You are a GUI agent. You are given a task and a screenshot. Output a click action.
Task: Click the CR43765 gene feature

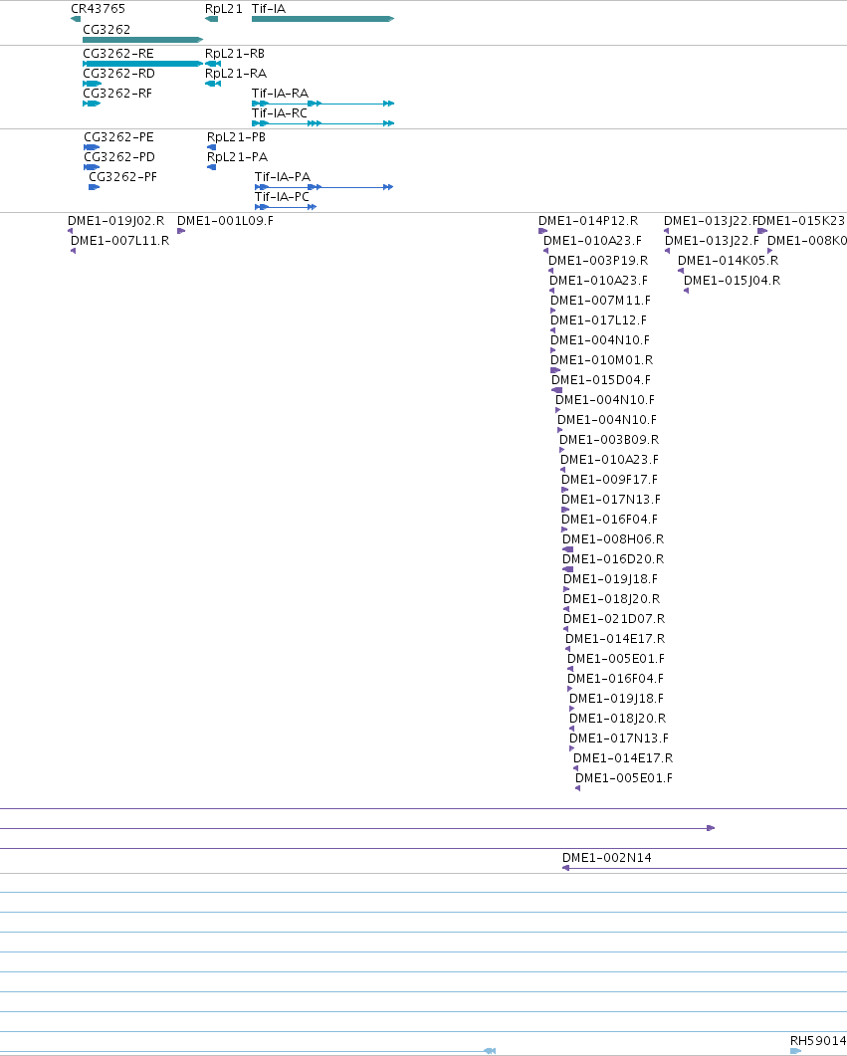[76, 19]
